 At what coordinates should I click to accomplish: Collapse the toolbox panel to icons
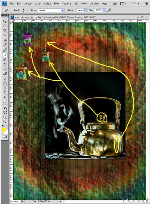pyautogui.click(x=4, y=15)
